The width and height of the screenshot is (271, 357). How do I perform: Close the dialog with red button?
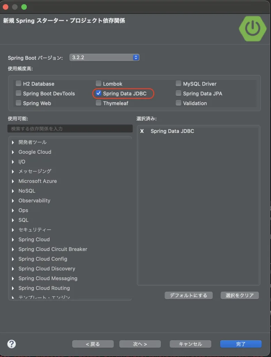point(6,7)
